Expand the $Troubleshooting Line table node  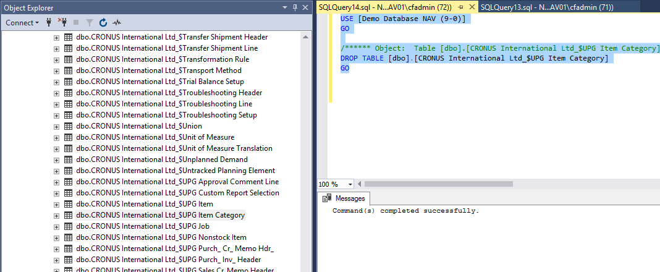pos(56,104)
